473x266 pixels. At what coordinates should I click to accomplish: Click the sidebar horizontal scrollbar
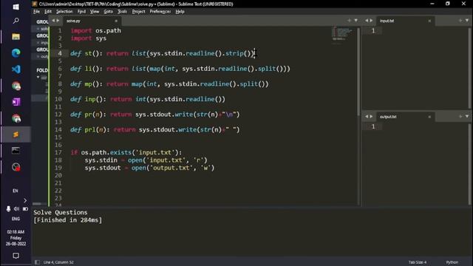37,204
